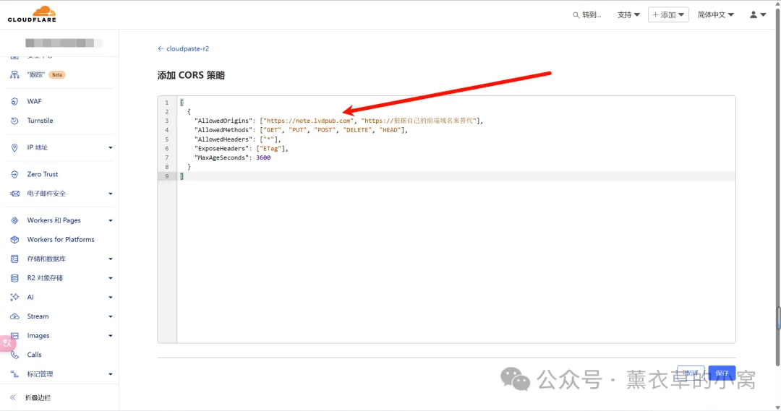Open the user account icon menu
This screenshot has width=781, height=411.
coord(758,14)
